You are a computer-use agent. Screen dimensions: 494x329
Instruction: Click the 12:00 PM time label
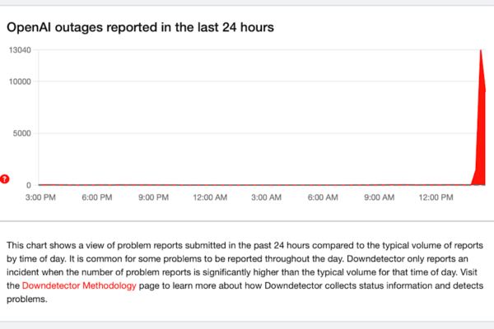point(436,197)
